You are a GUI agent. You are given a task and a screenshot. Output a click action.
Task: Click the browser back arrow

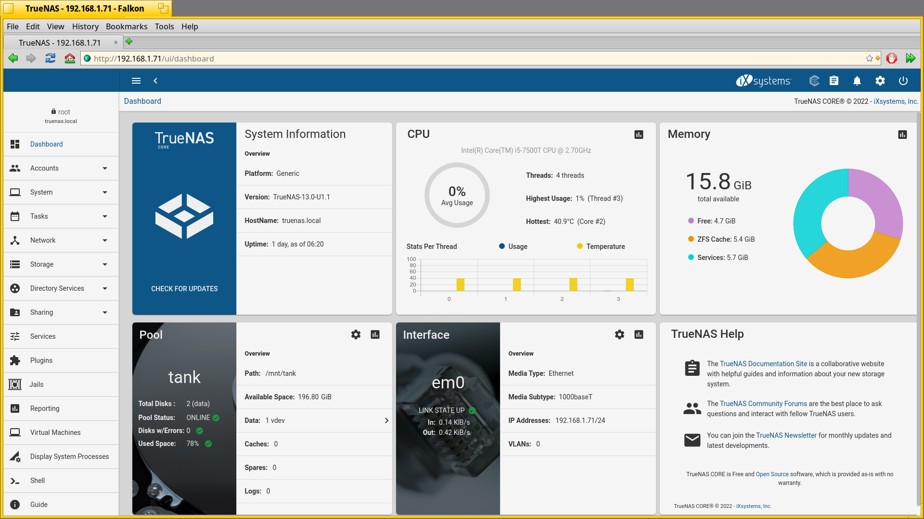(x=13, y=58)
